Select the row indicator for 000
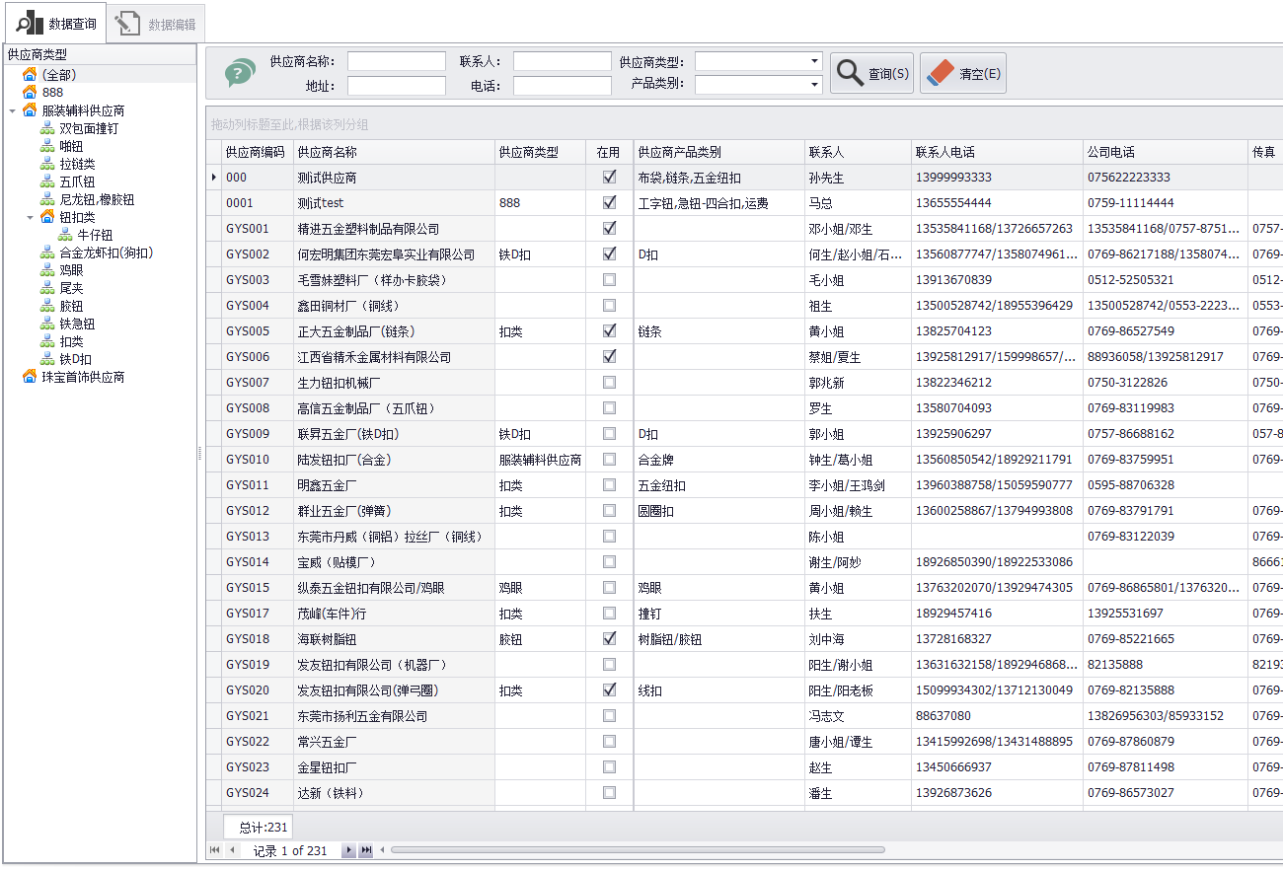Viewport: 1283px width, 870px height. pyautogui.click(x=214, y=178)
